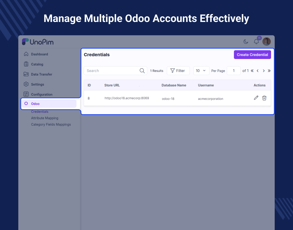Click the Odoo circle icon
This screenshot has width=293, height=230.
(x=26, y=103)
